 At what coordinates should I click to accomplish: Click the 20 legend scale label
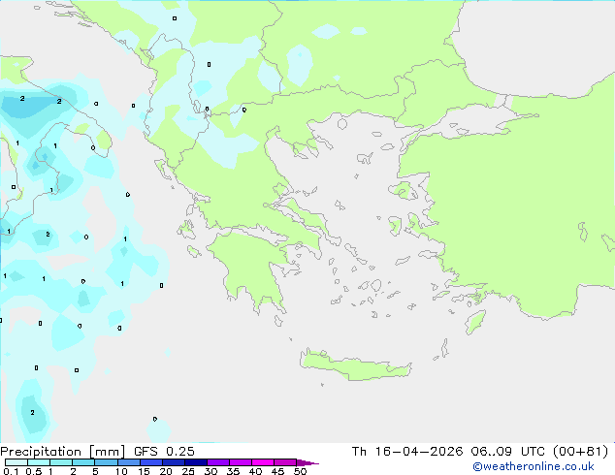tap(166, 471)
